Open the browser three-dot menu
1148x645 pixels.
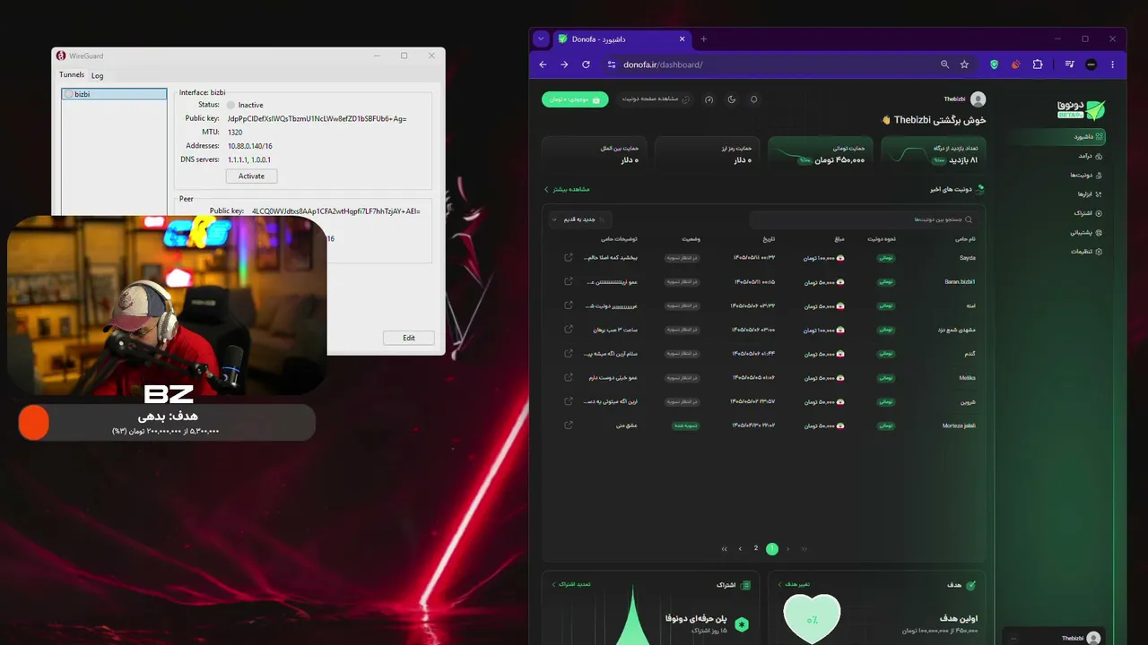1112,64
